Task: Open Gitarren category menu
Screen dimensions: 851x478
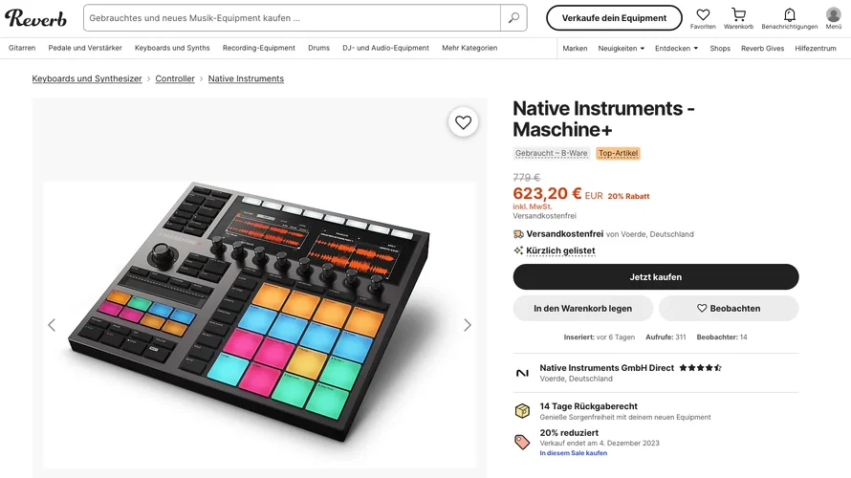Action: (x=22, y=48)
